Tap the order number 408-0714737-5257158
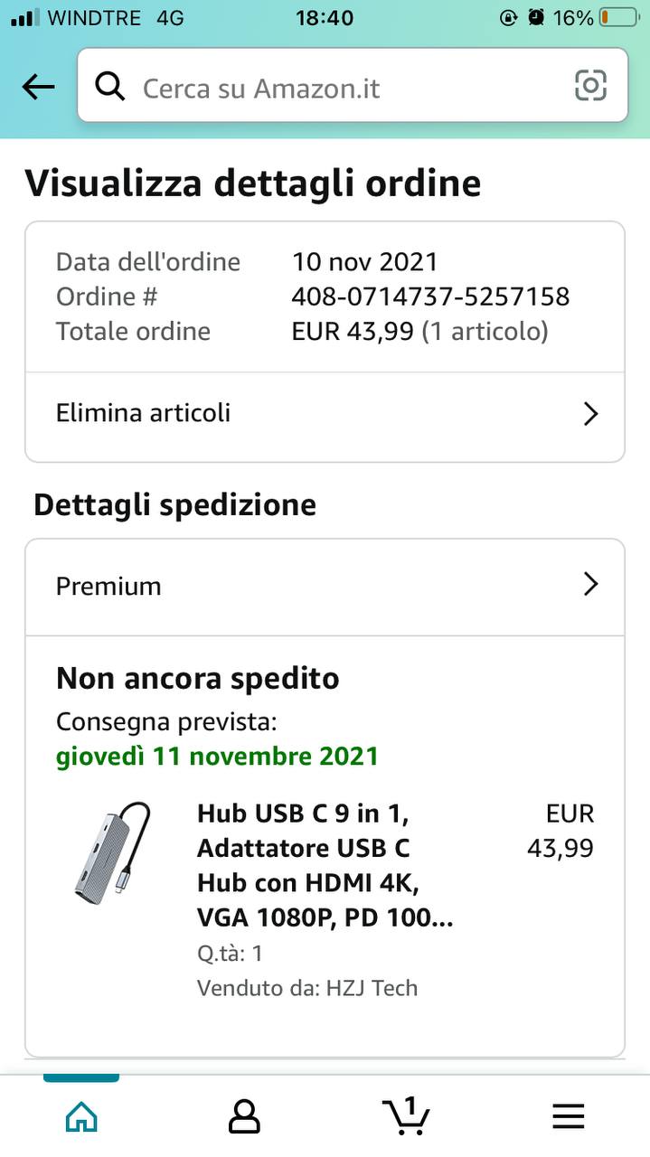 coord(430,296)
